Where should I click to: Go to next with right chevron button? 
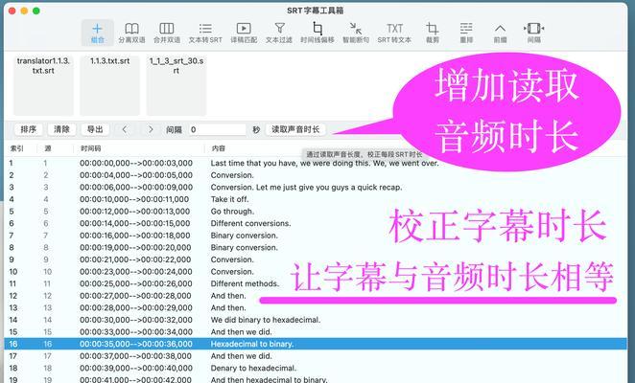point(151,129)
